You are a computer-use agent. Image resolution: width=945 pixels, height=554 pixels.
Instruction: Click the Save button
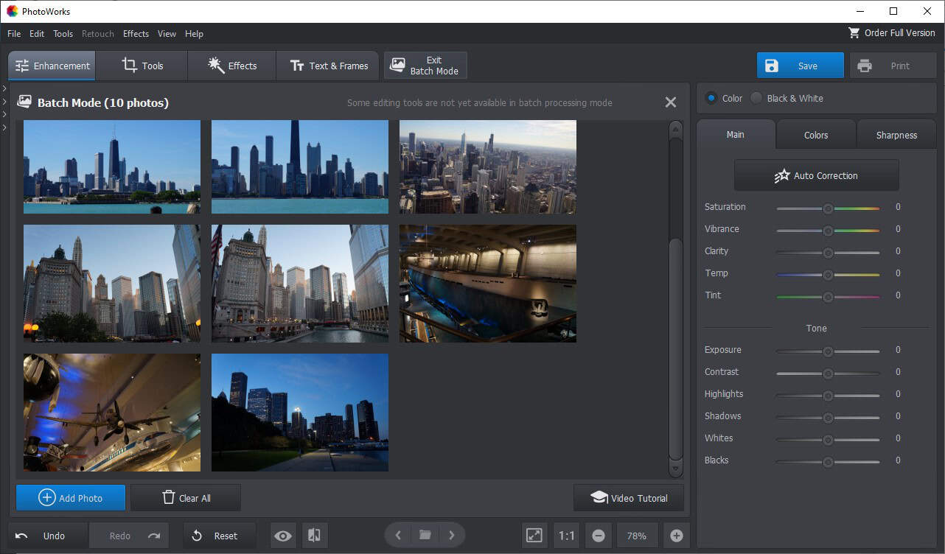click(x=801, y=66)
